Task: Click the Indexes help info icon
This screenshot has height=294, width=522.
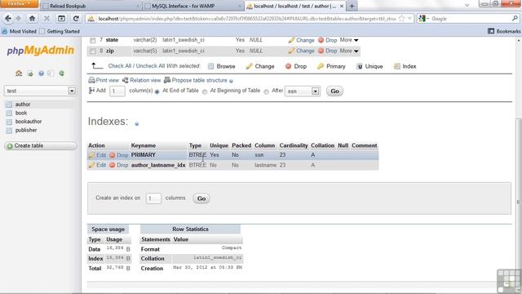Action: pyautogui.click(x=136, y=124)
